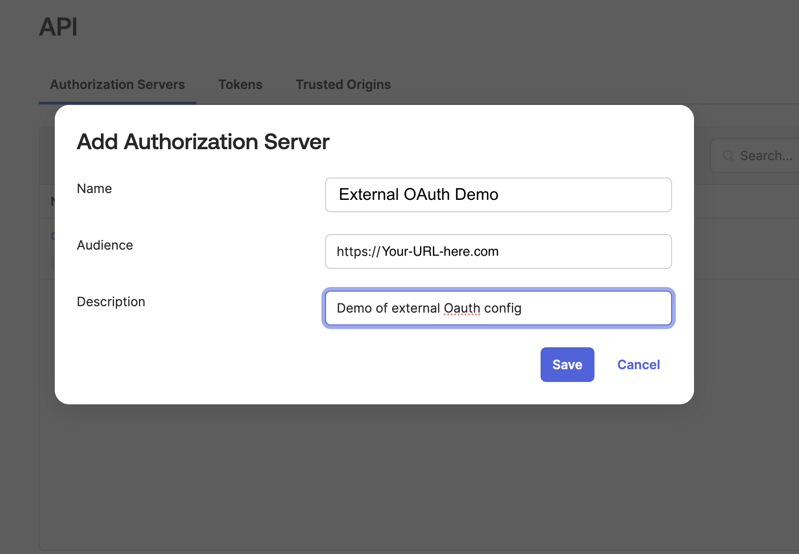Viewport: 799px width, 554px height.
Task: Click the Save button
Action: coord(567,364)
